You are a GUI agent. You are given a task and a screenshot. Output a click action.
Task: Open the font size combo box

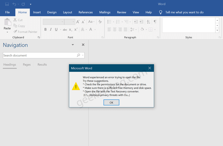click(x=70, y=22)
